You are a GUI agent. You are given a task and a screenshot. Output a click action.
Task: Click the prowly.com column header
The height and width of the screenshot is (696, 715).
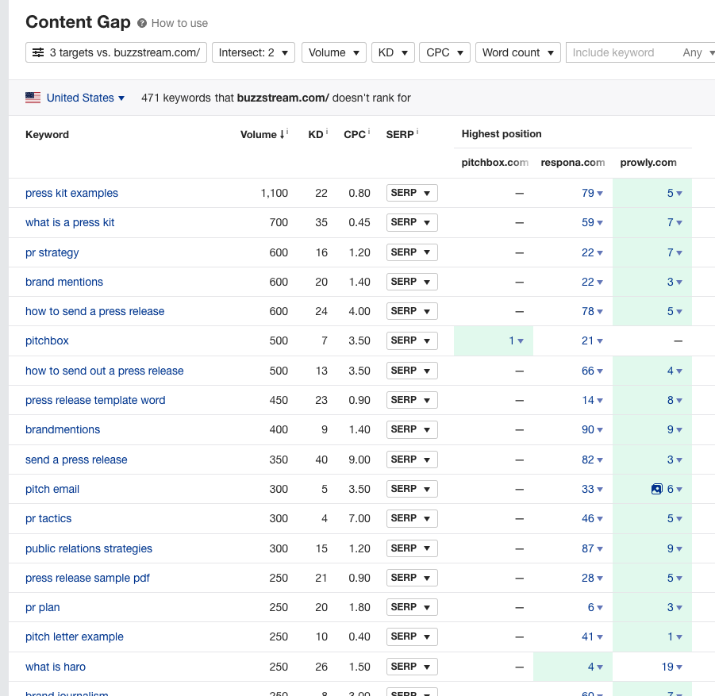click(648, 163)
